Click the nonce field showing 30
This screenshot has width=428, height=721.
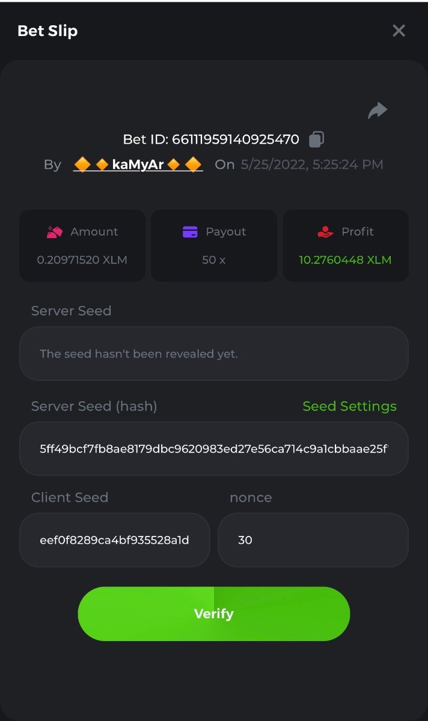coord(313,540)
